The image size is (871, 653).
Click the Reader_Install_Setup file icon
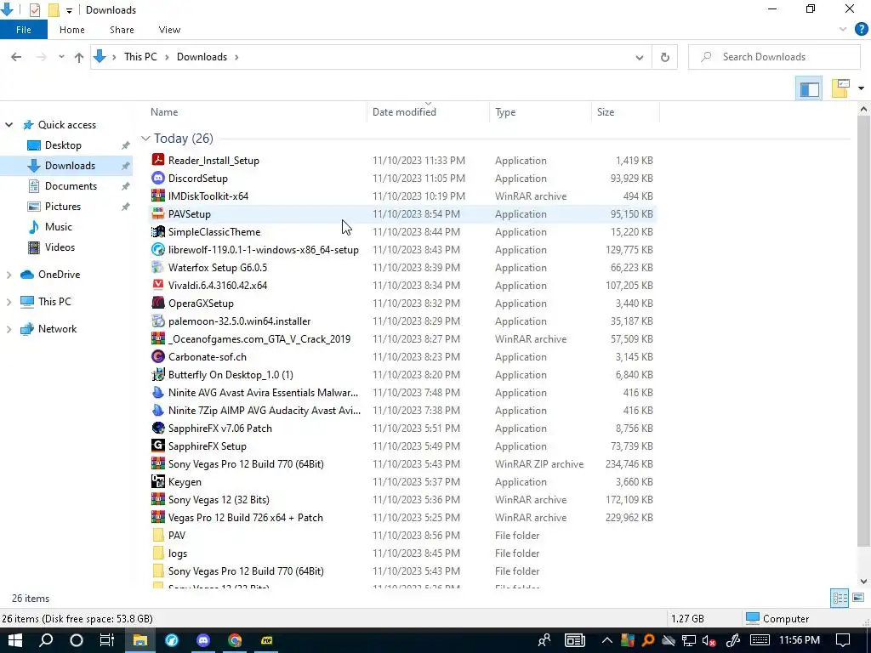click(x=158, y=160)
